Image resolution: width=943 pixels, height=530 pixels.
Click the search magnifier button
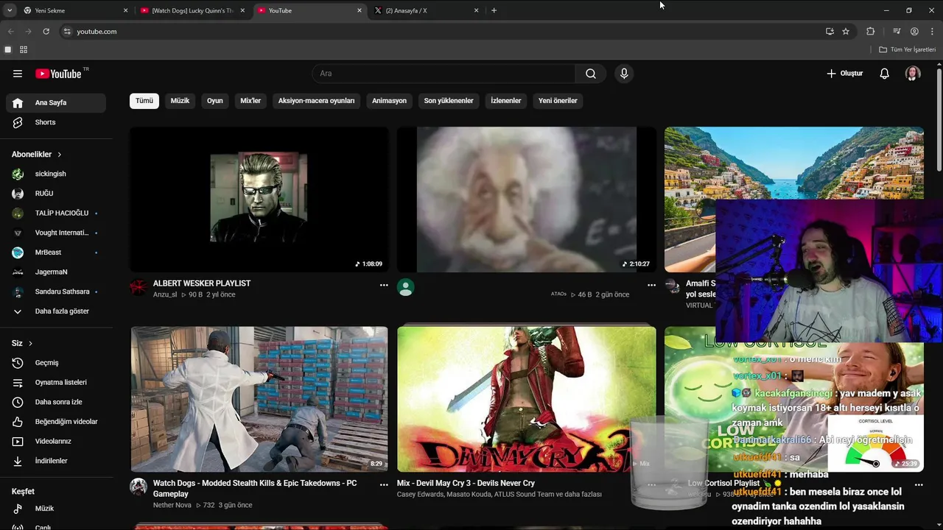(591, 74)
